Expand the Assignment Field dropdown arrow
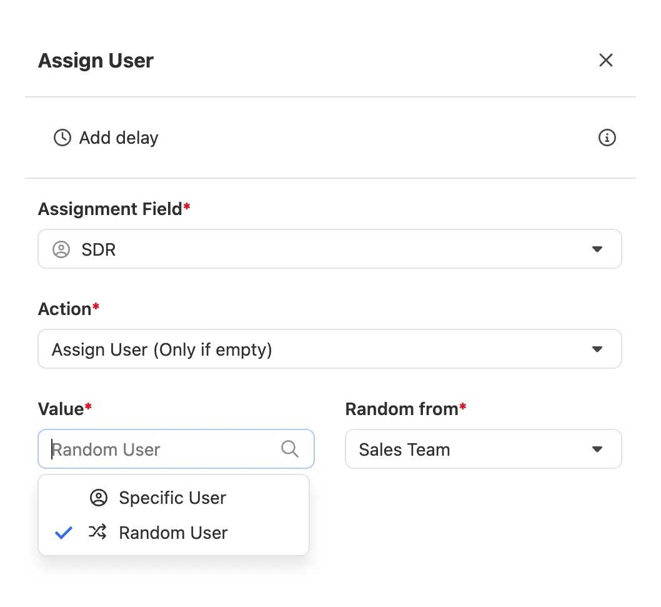 [x=597, y=249]
